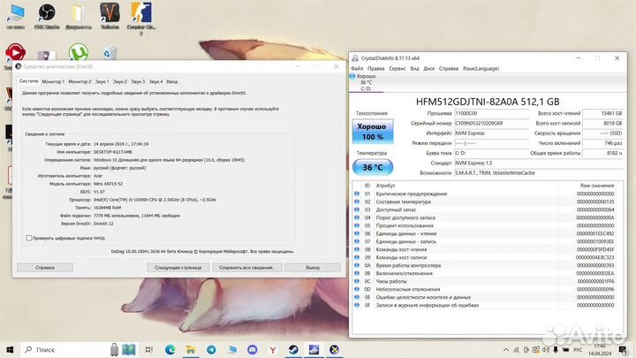
Task: Open the Диск menu in CrystalDiskInfo
Action: 428,68
